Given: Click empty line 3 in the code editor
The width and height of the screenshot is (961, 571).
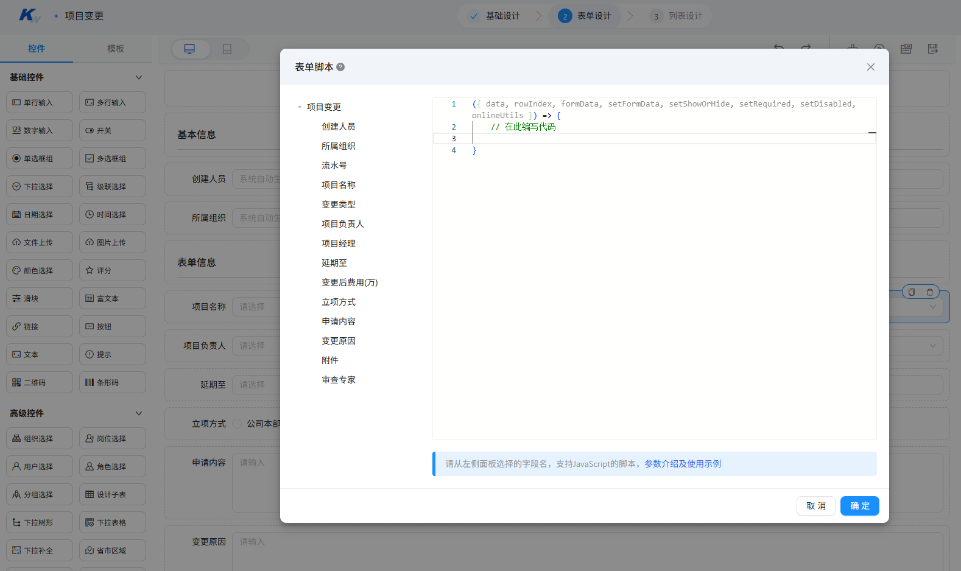Looking at the screenshot, I should [x=655, y=139].
